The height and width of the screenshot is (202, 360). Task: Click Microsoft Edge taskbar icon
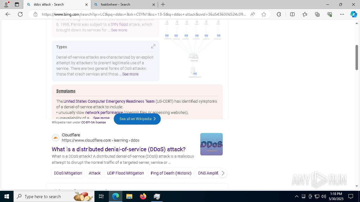(116, 196)
